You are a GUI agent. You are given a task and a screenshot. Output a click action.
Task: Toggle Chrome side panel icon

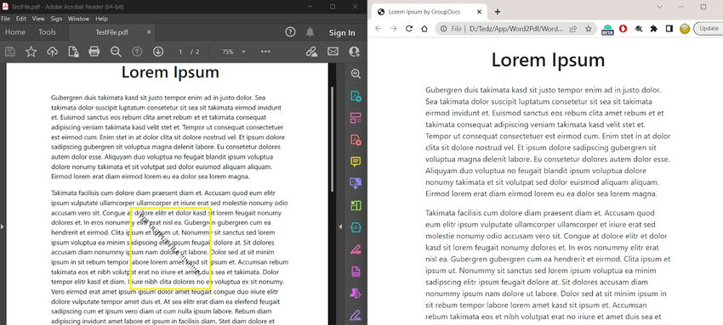[669, 29]
